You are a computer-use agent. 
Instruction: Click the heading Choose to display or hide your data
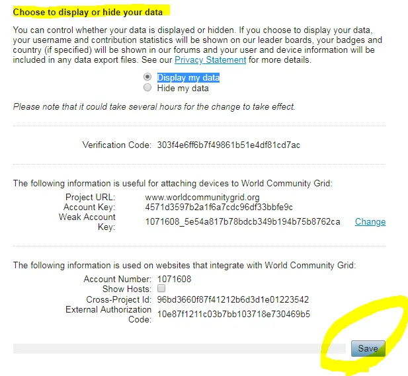[x=88, y=12]
